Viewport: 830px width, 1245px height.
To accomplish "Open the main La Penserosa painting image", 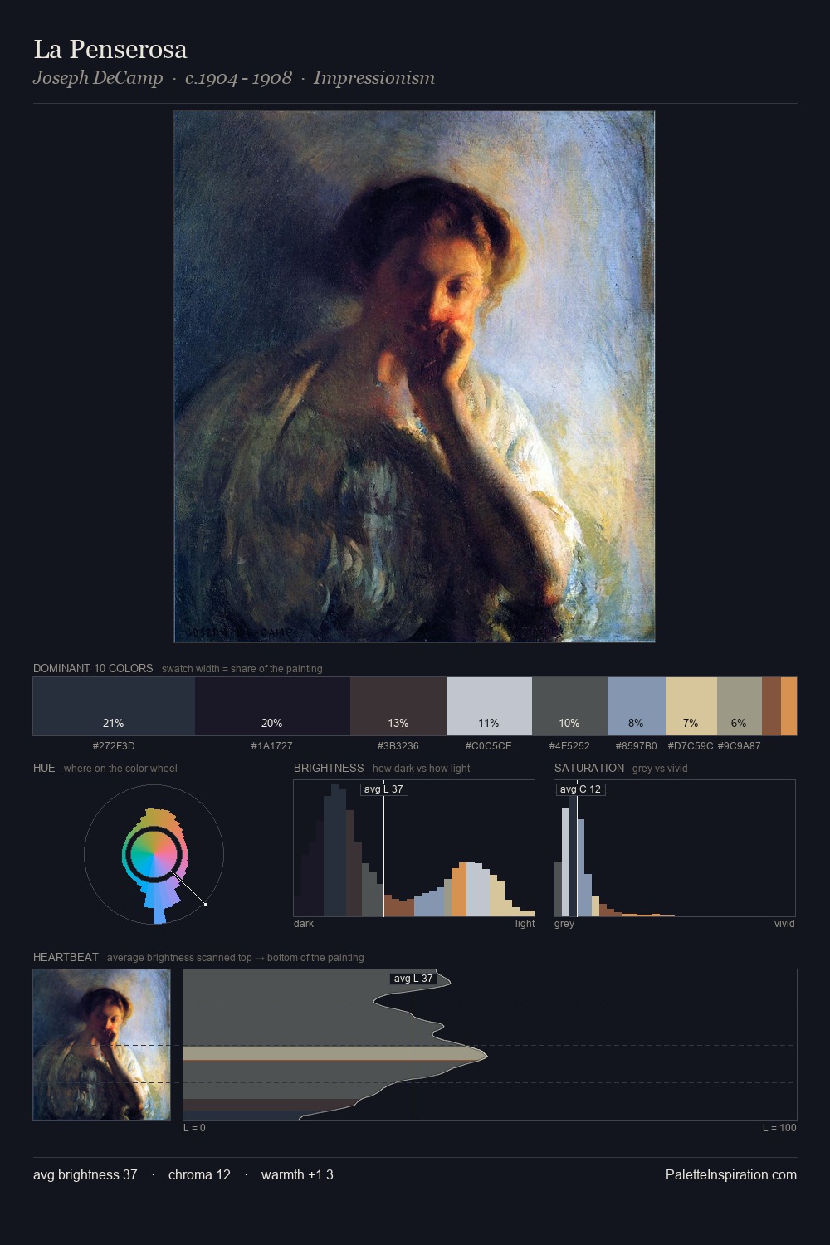I will tap(414, 377).
